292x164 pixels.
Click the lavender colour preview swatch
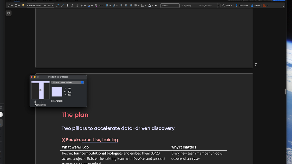pos(57,91)
